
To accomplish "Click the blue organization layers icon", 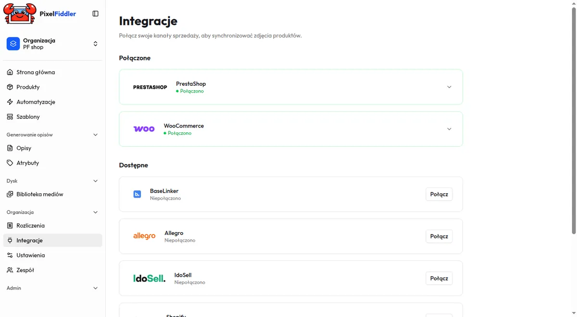I will pyautogui.click(x=13, y=44).
